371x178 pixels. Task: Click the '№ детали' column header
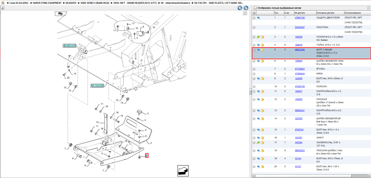pyautogui.click(x=305, y=13)
